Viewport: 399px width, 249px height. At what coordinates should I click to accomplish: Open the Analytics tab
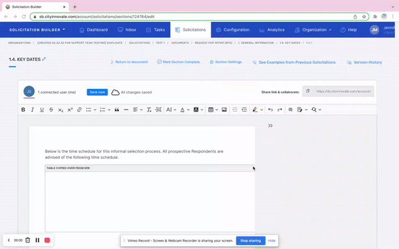(272, 30)
